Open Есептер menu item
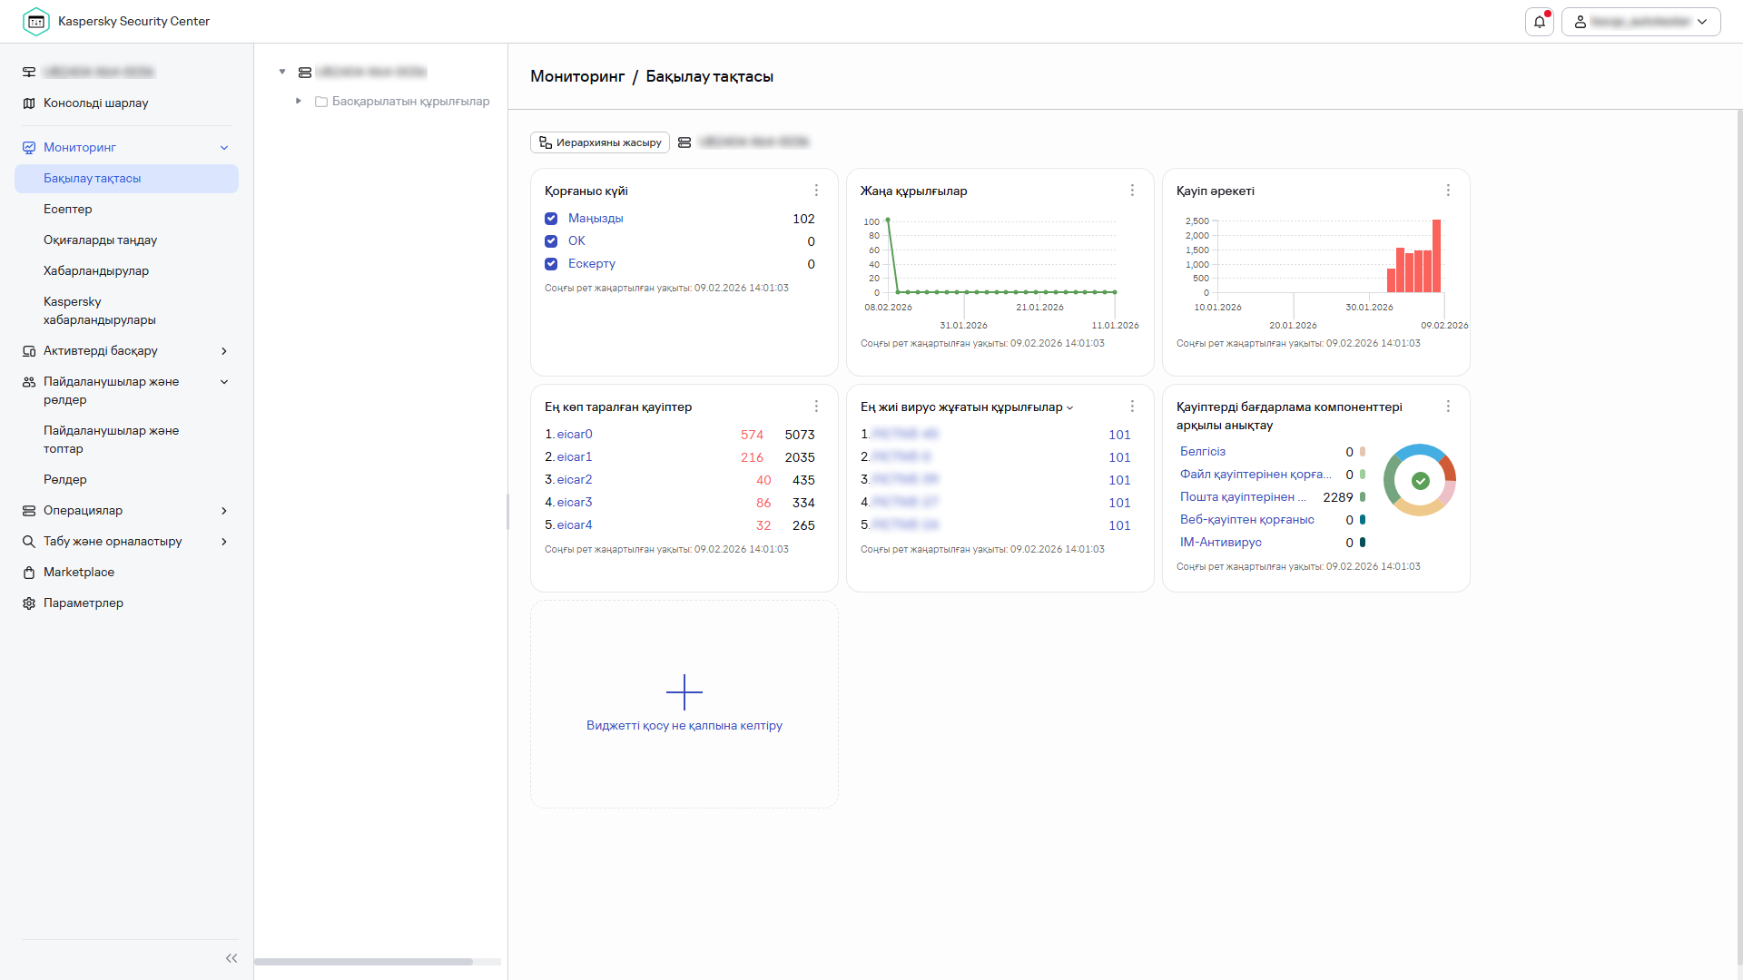The image size is (1743, 980). coord(68,210)
